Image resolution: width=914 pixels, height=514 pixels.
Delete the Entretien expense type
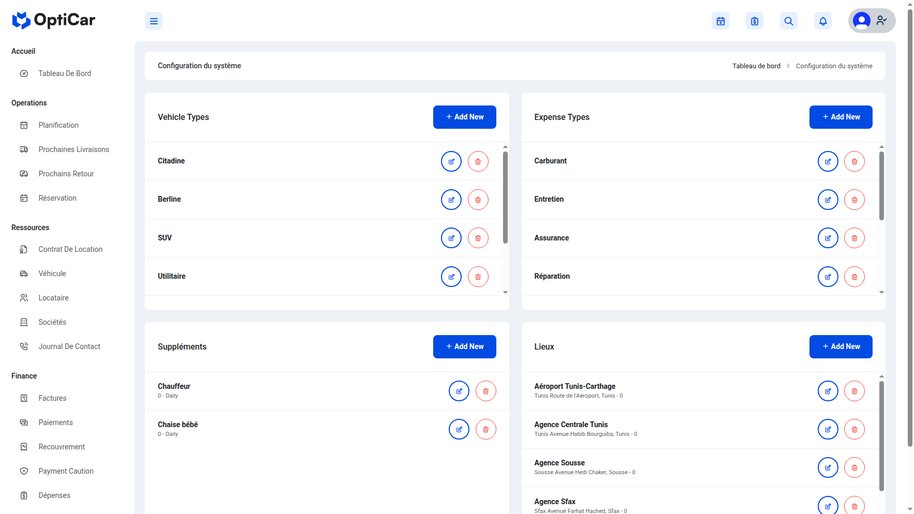(854, 200)
